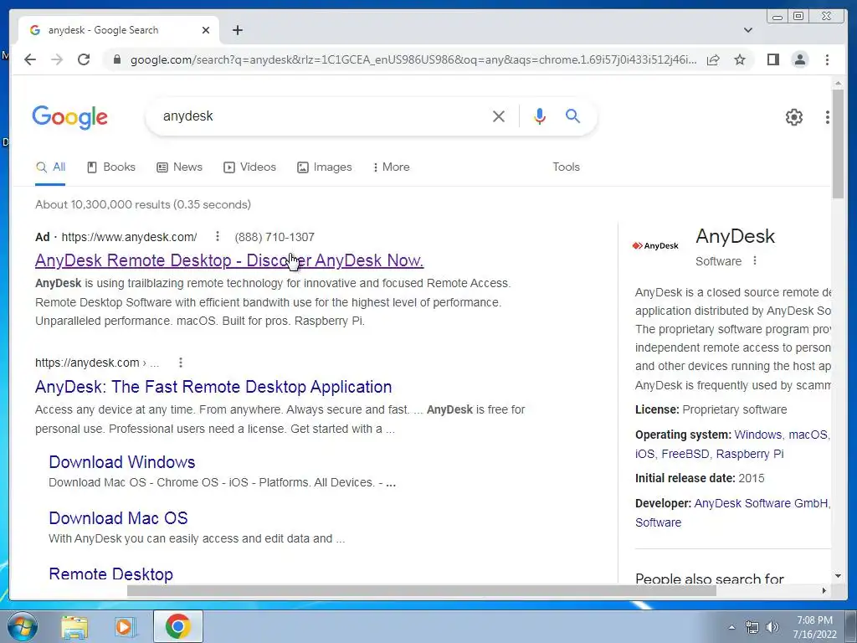Viewport: 857px width, 643px height.
Task: Expand the More search categories menu
Action: [x=391, y=167]
